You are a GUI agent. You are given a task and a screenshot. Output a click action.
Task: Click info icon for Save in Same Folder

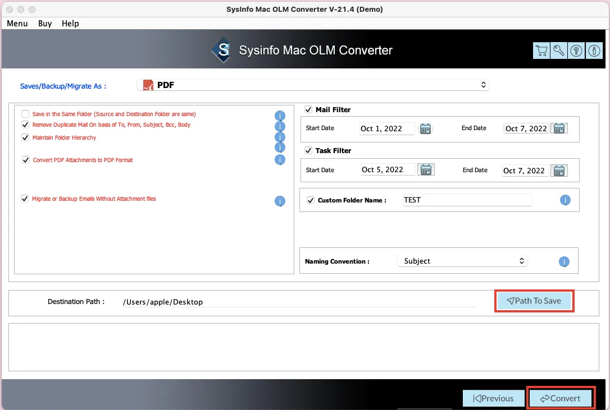(280, 116)
